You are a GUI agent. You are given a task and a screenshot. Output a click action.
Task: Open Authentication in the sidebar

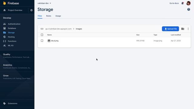tap(14, 24)
